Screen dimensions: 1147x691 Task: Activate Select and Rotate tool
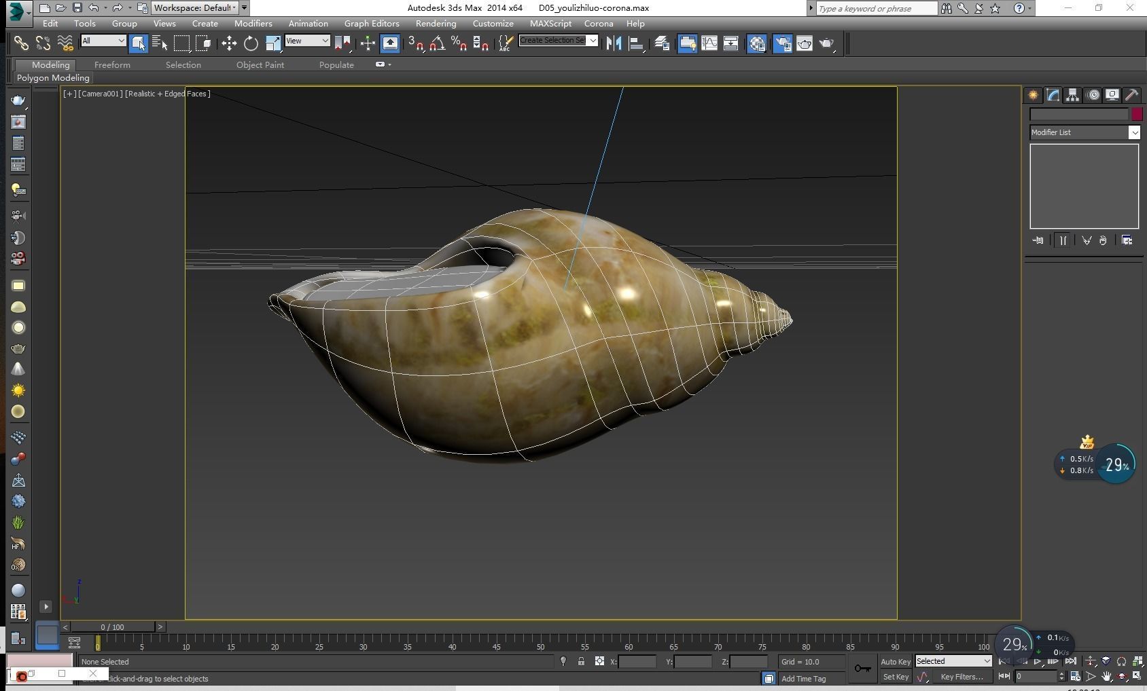click(x=251, y=43)
